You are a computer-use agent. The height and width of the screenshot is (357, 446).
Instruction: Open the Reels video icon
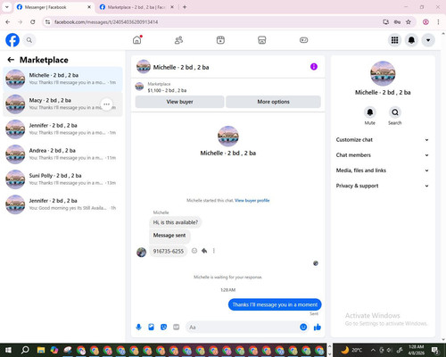220,40
